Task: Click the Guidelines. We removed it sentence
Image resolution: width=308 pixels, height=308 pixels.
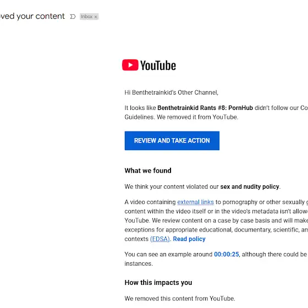Action: 182,117
